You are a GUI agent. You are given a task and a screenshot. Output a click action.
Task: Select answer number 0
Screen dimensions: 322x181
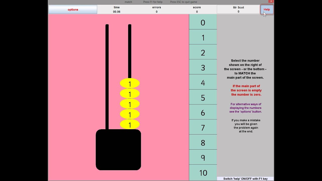click(x=203, y=22)
